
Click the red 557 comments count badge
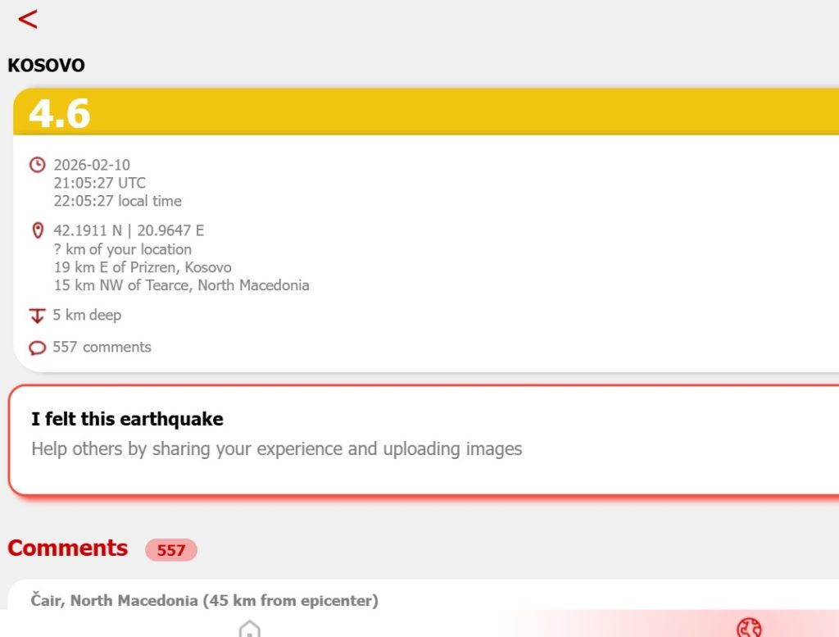(x=170, y=550)
